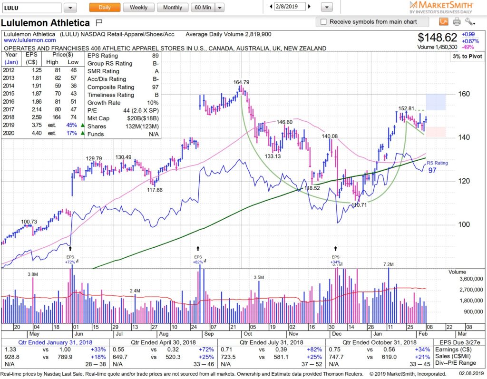The width and height of the screenshot is (487, 379).
Task: Select the EPS Rating 89 row
Action: [123, 56]
